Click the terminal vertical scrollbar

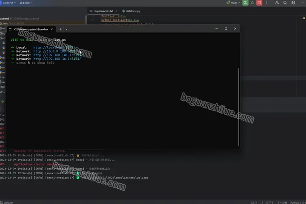(238, 107)
